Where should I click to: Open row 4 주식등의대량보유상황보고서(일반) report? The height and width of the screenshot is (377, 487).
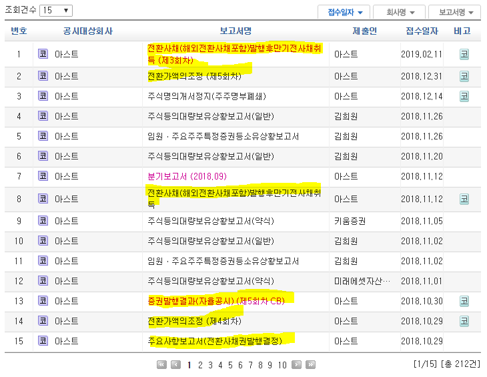coord(211,116)
